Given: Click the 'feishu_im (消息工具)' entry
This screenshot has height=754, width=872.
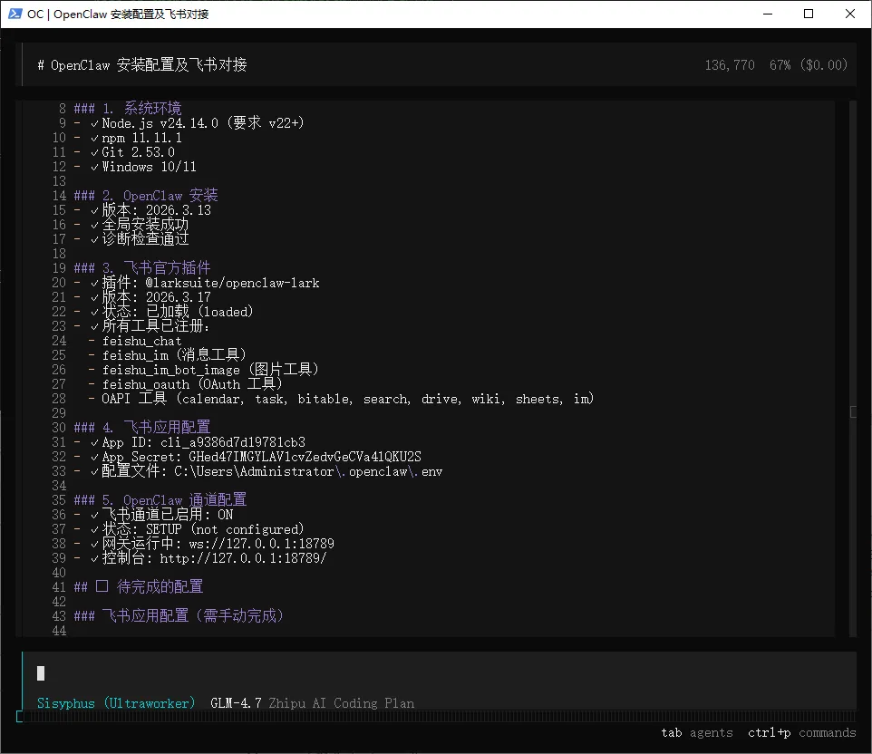Looking at the screenshot, I should 174,354.
